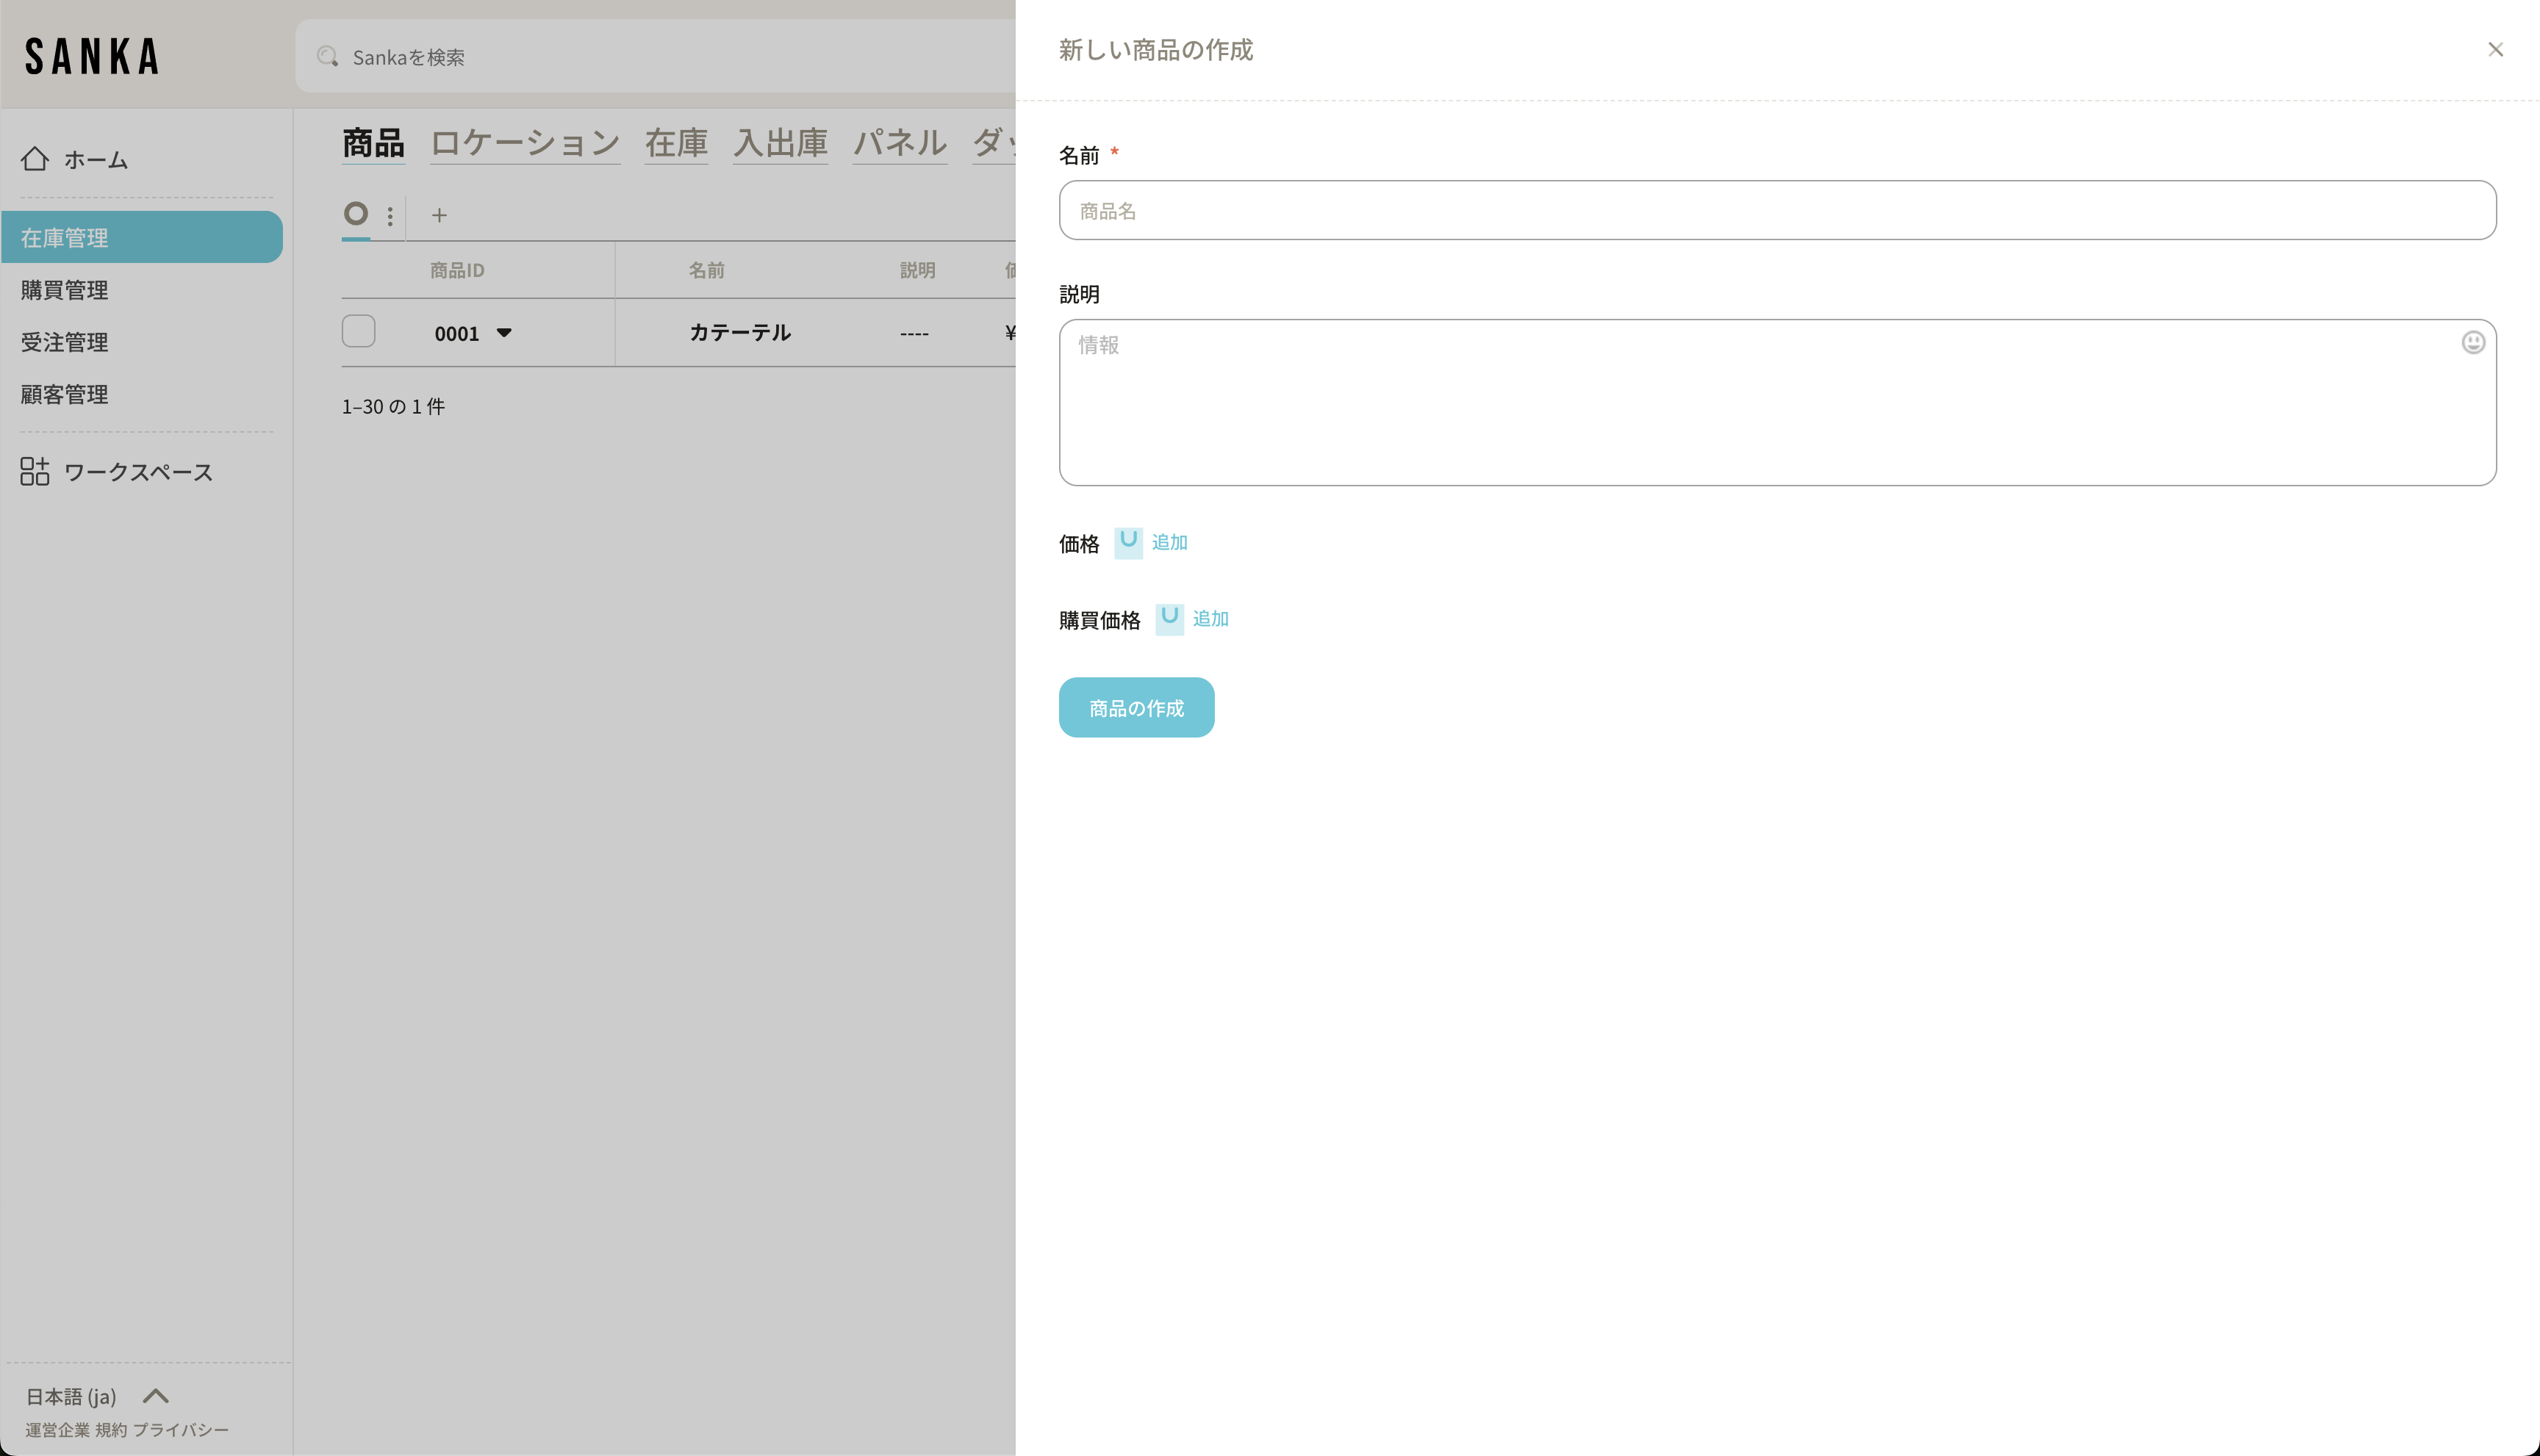
Task: Expand the dropdown arrow beside 0001
Action: [x=504, y=333]
